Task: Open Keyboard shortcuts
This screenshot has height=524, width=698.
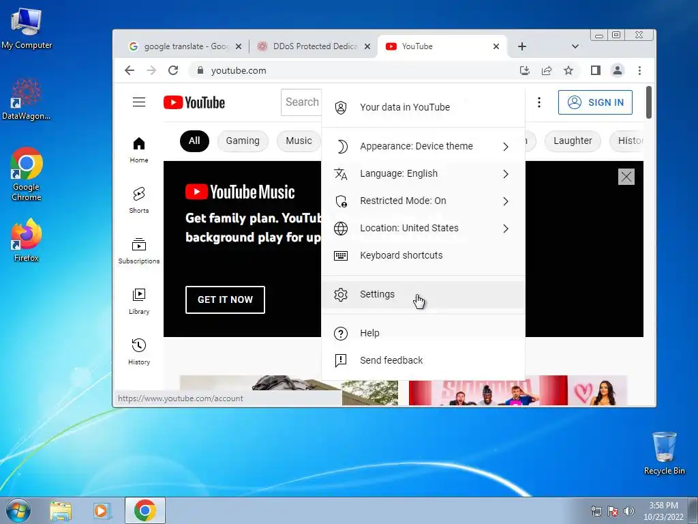Action: coord(423,255)
